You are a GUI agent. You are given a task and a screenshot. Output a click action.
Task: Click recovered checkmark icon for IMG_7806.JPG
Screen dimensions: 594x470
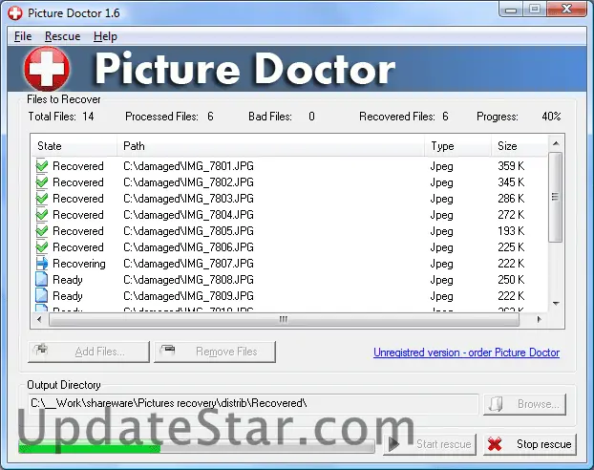point(42,247)
